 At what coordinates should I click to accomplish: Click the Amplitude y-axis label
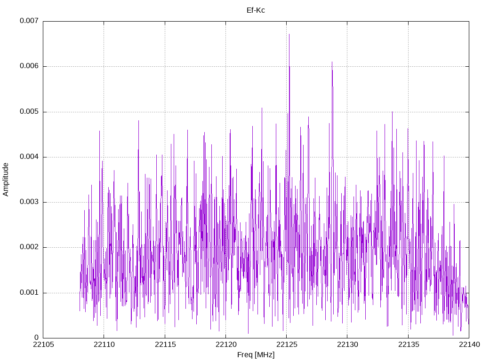[6, 180]
